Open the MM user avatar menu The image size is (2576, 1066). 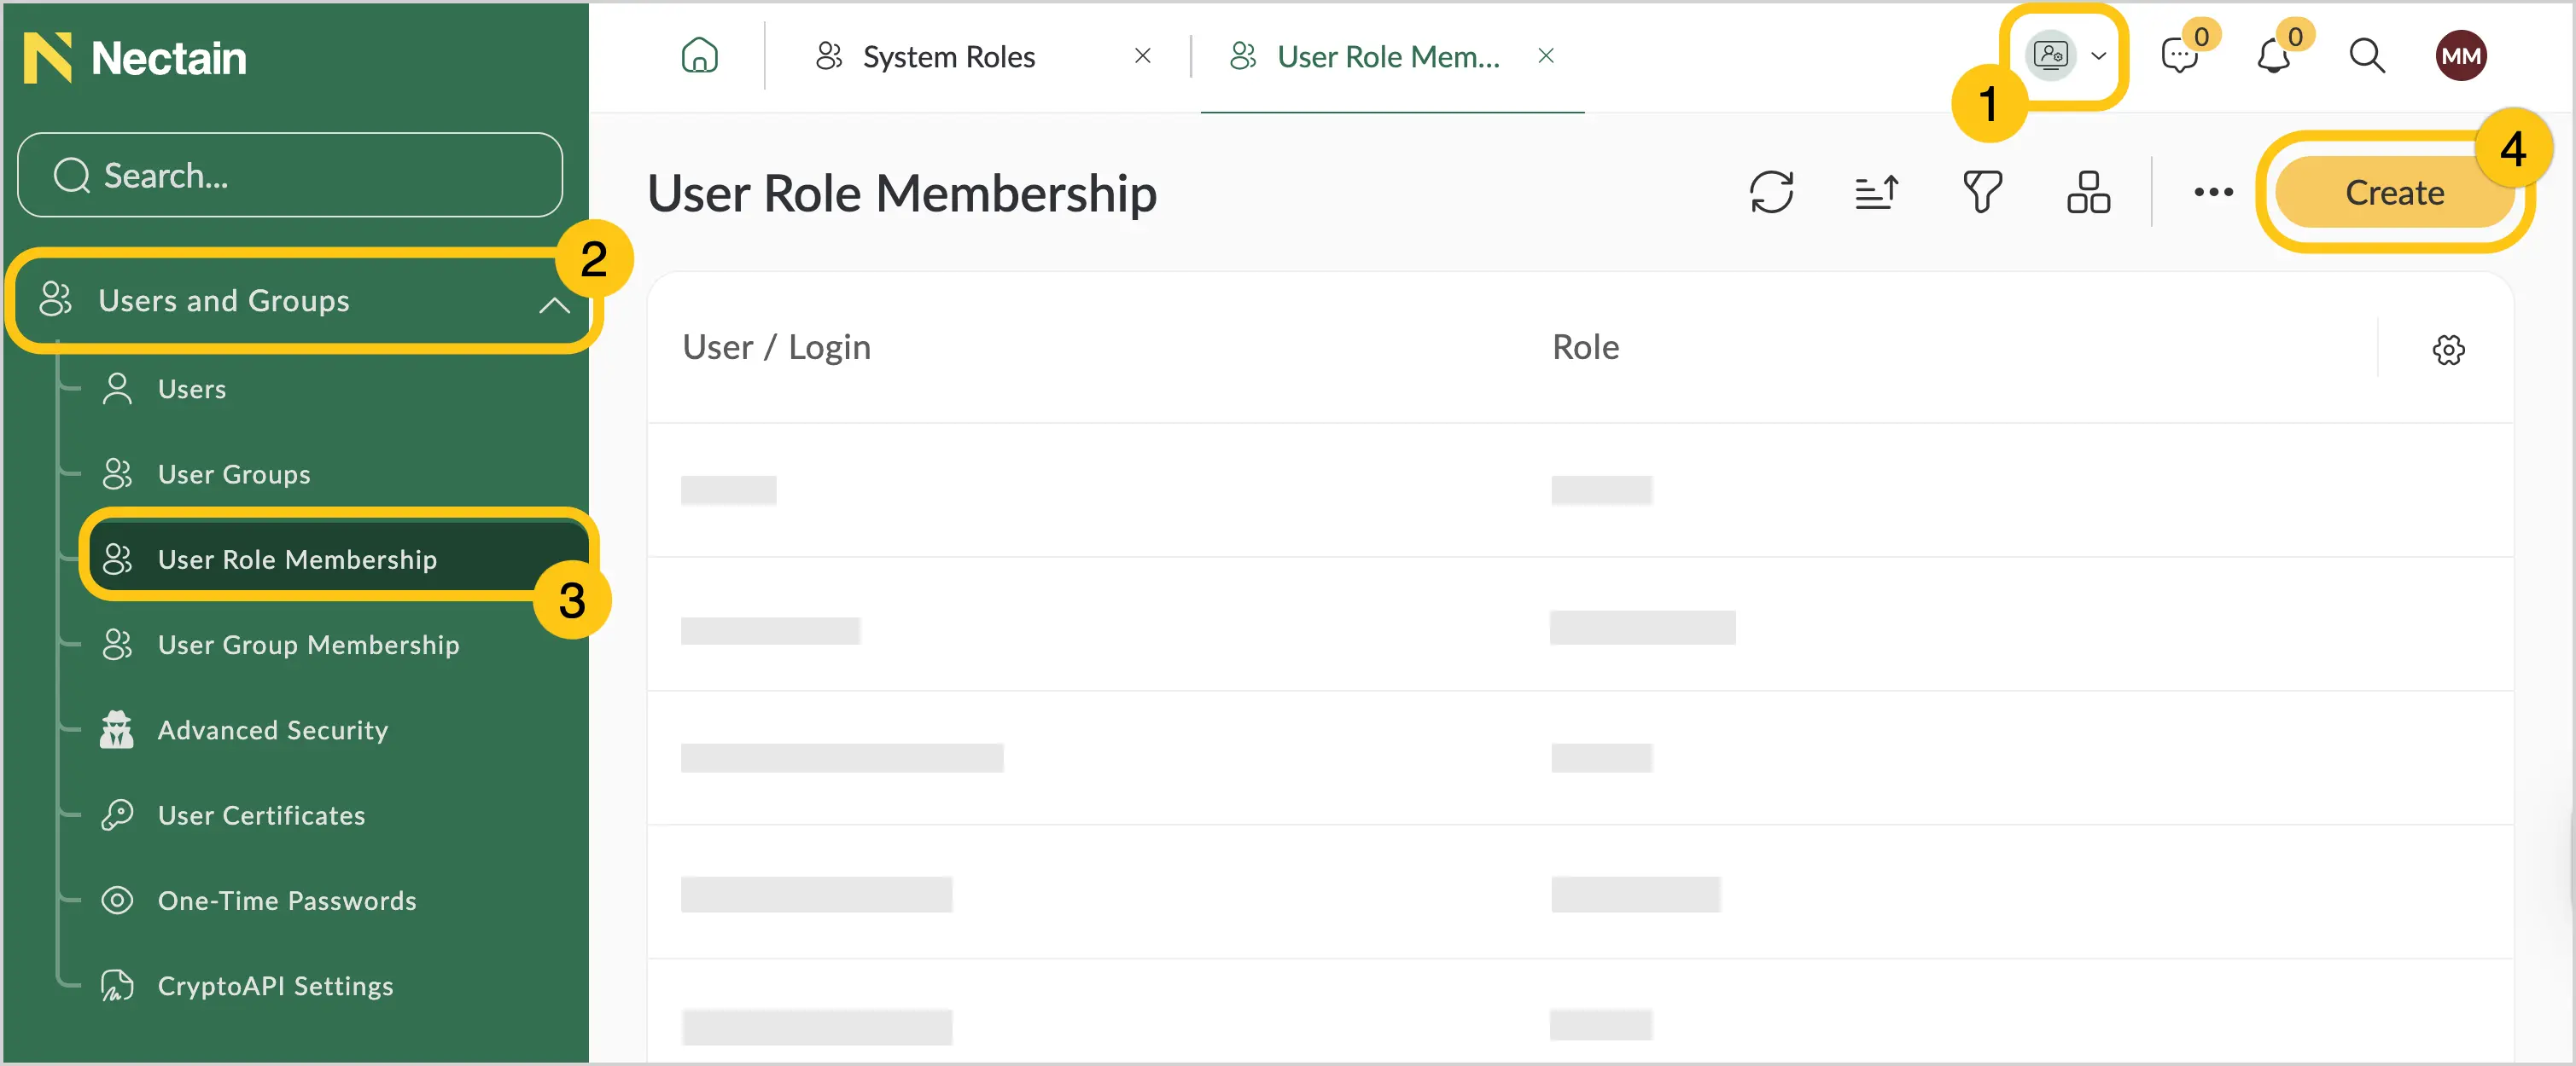(x=2460, y=56)
